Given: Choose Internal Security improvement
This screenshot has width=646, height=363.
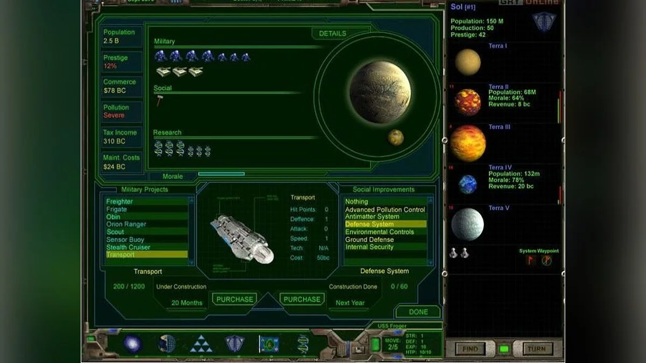Looking at the screenshot, I should (x=385, y=247).
